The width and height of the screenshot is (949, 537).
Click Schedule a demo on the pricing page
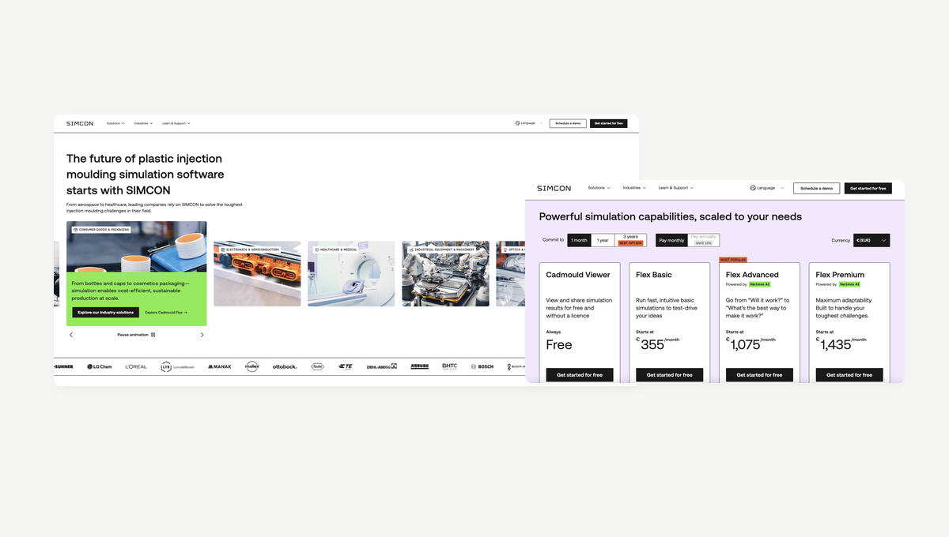click(x=817, y=189)
